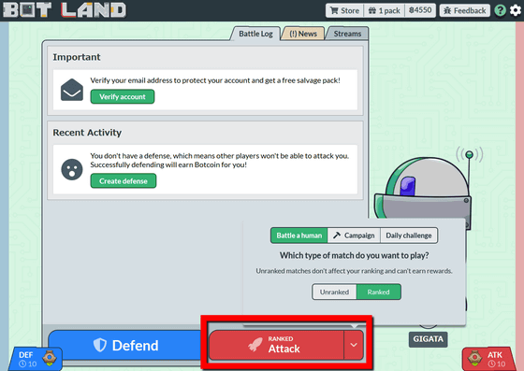The image size is (524, 371).
Task: Click the open envelope email icon
Action: 72,90
